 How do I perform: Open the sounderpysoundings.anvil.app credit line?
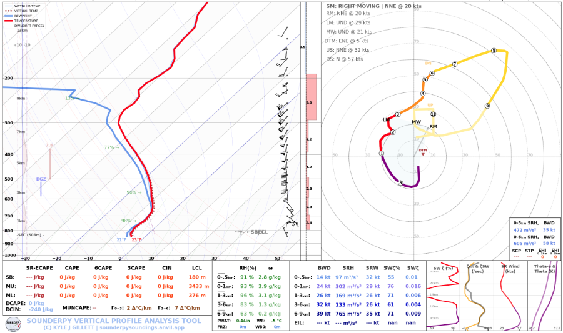point(114,327)
